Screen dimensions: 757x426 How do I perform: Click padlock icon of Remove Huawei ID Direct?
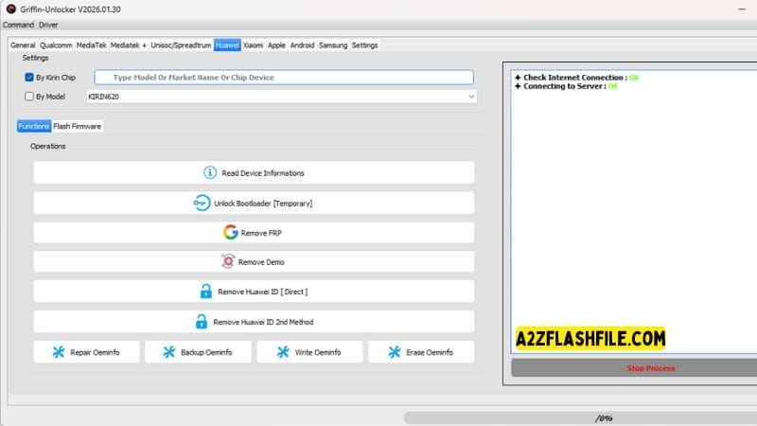206,292
